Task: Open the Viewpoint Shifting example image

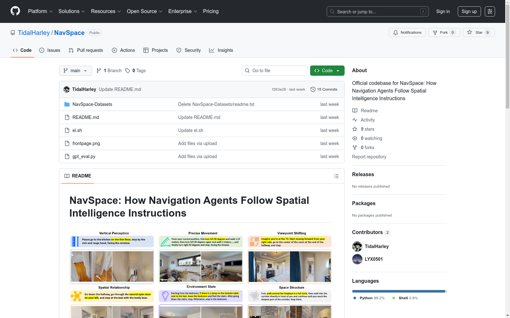Action: (290, 266)
